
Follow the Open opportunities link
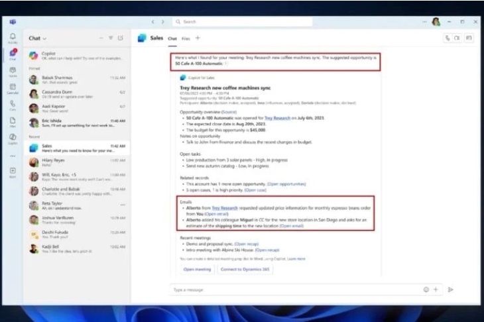(x=286, y=184)
